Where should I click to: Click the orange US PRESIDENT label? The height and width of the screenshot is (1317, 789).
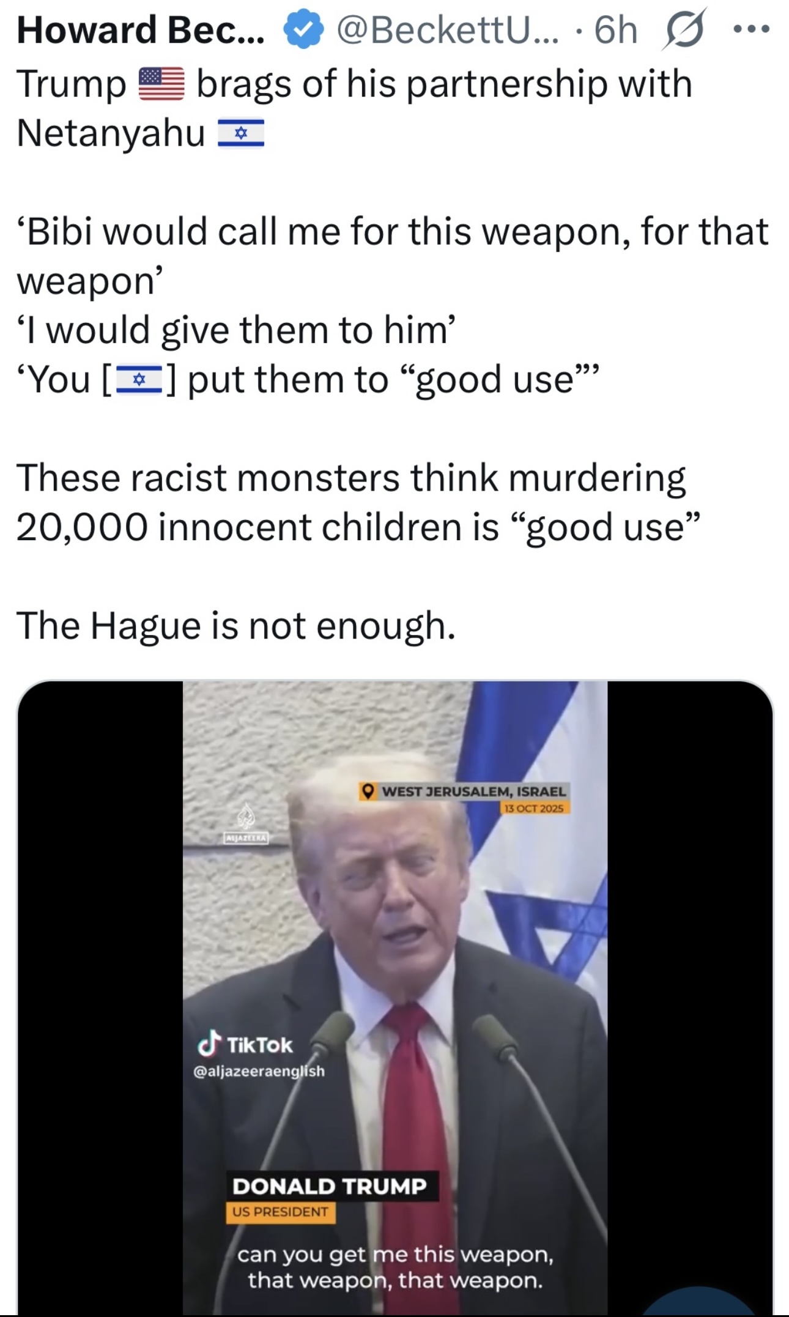(x=280, y=1212)
